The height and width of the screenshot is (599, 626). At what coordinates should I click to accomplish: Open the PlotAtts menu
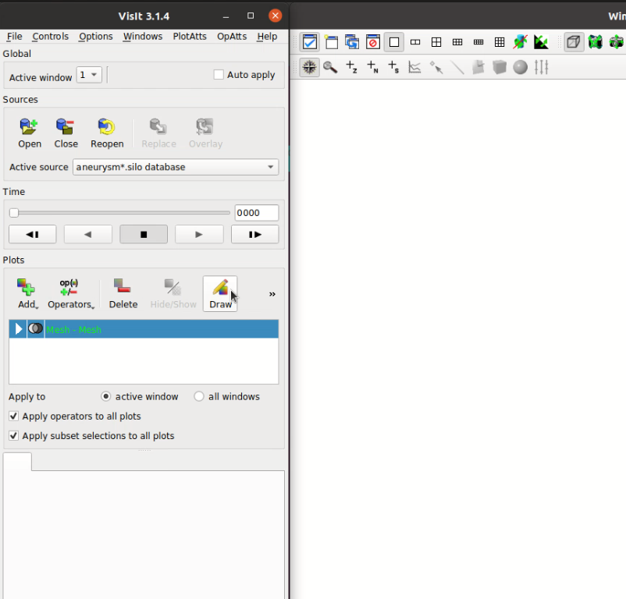coord(190,37)
